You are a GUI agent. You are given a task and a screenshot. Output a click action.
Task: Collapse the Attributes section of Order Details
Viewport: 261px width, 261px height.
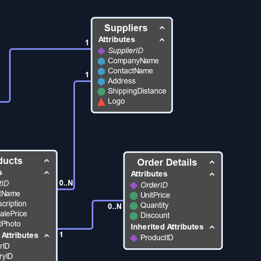click(x=212, y=174)
